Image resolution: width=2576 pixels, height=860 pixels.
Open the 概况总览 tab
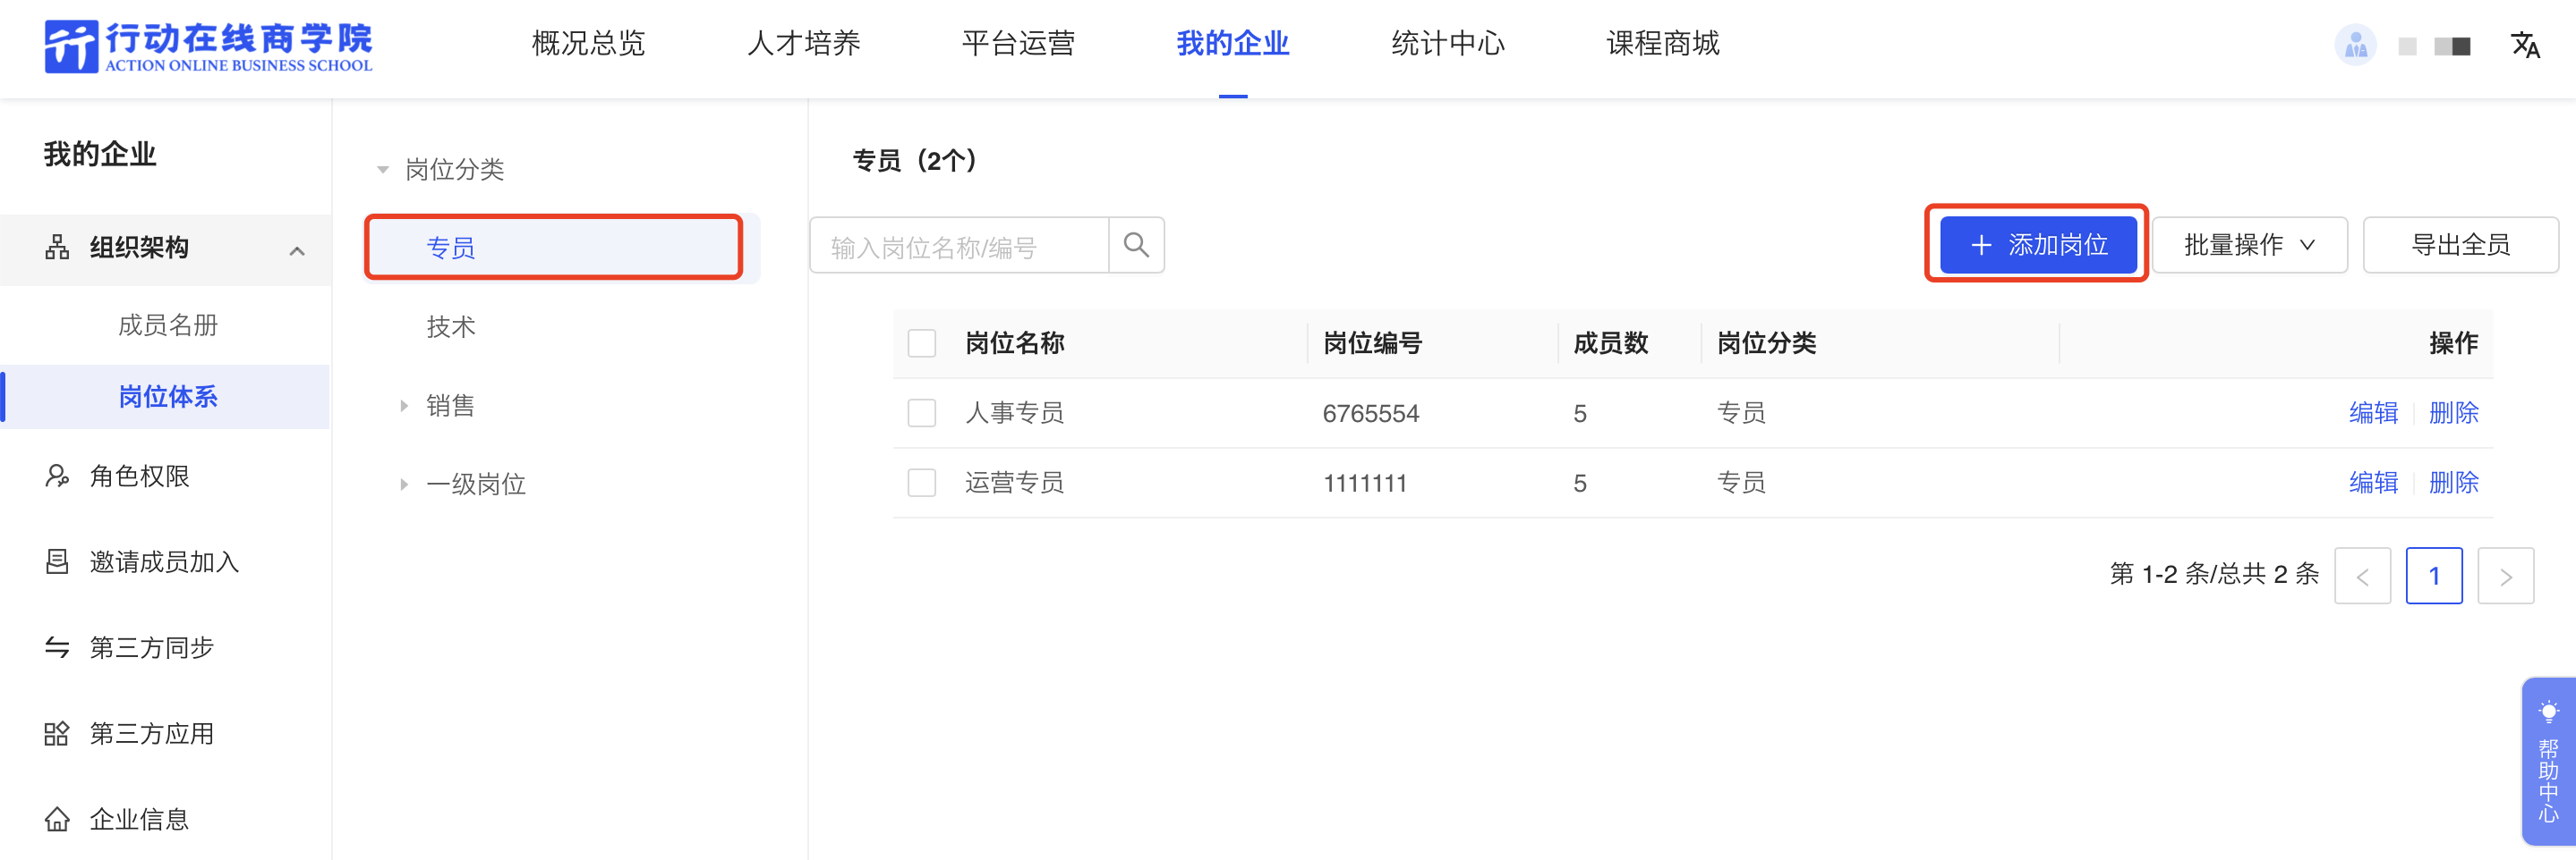588,44
